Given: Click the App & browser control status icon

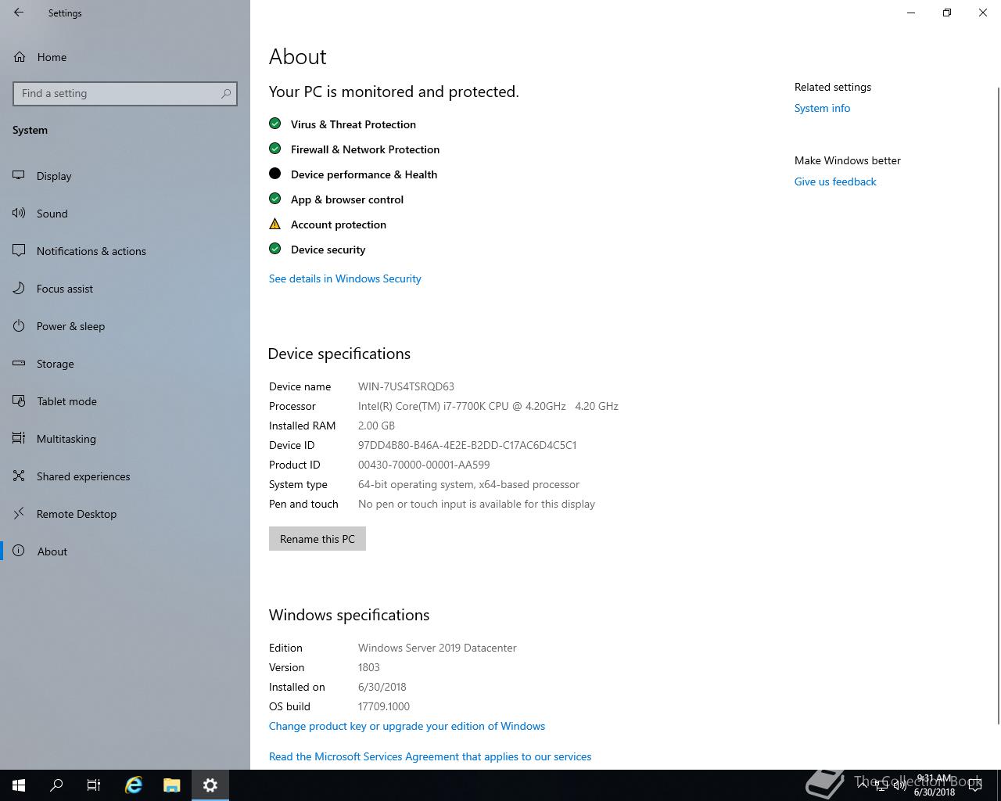Looking at the screenshot, I should click(x=274, y=199).
